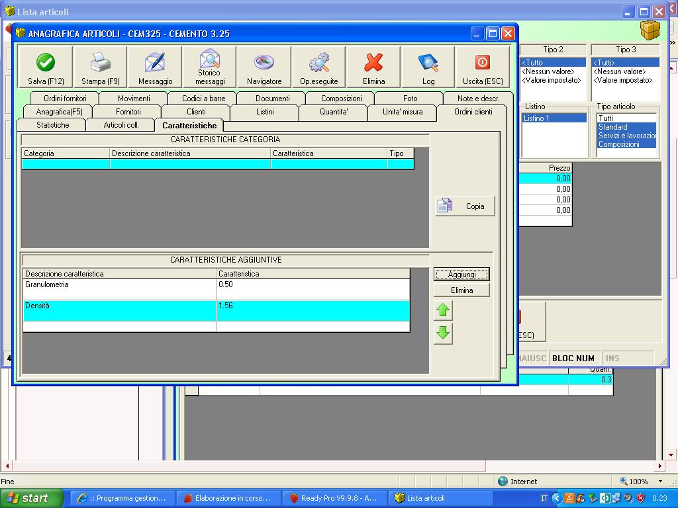Image resolution: width=678 pixels, height=508 pixels.
Task: Switch to the Fornitori tab
Action: tap(128, 112)
